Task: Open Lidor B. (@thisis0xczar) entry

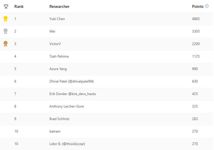Action: [x=67, y=144]
